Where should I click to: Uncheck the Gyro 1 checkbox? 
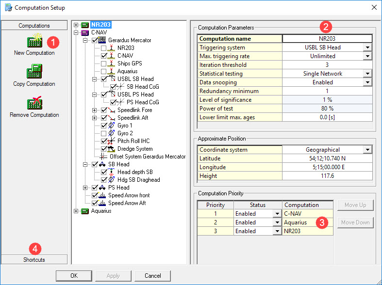(x=103, y=126)
